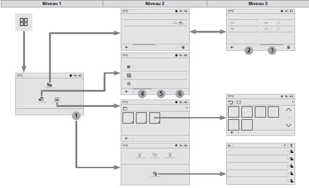
Task: Select the circled A icon in the three-row list
Action: pyautogui.click(x=129, y=84)
